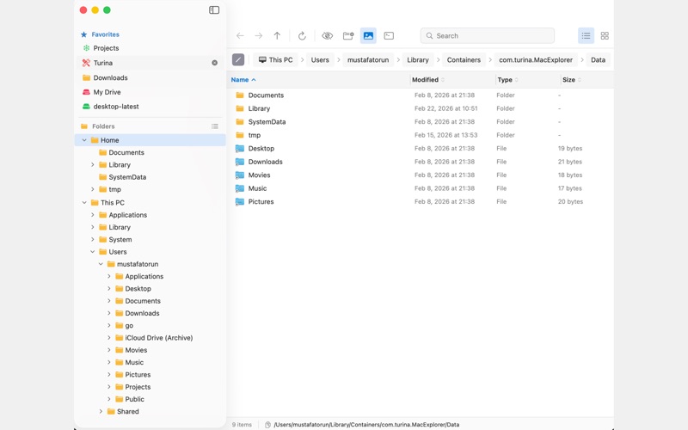
Task: Sort by Size column header
Action: point(571,80)
